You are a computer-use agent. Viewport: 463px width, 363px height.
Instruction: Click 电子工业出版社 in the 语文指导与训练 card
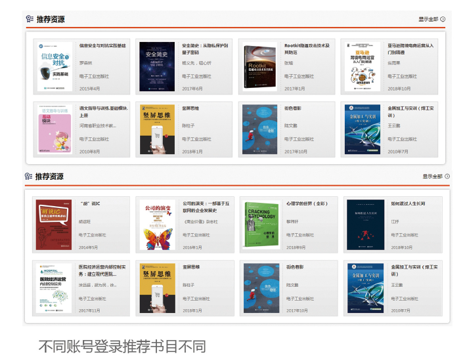94,139
